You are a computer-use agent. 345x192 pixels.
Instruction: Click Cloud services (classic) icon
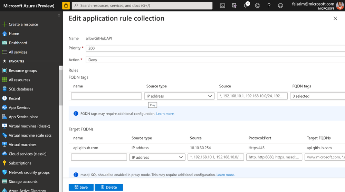[4, 154]
